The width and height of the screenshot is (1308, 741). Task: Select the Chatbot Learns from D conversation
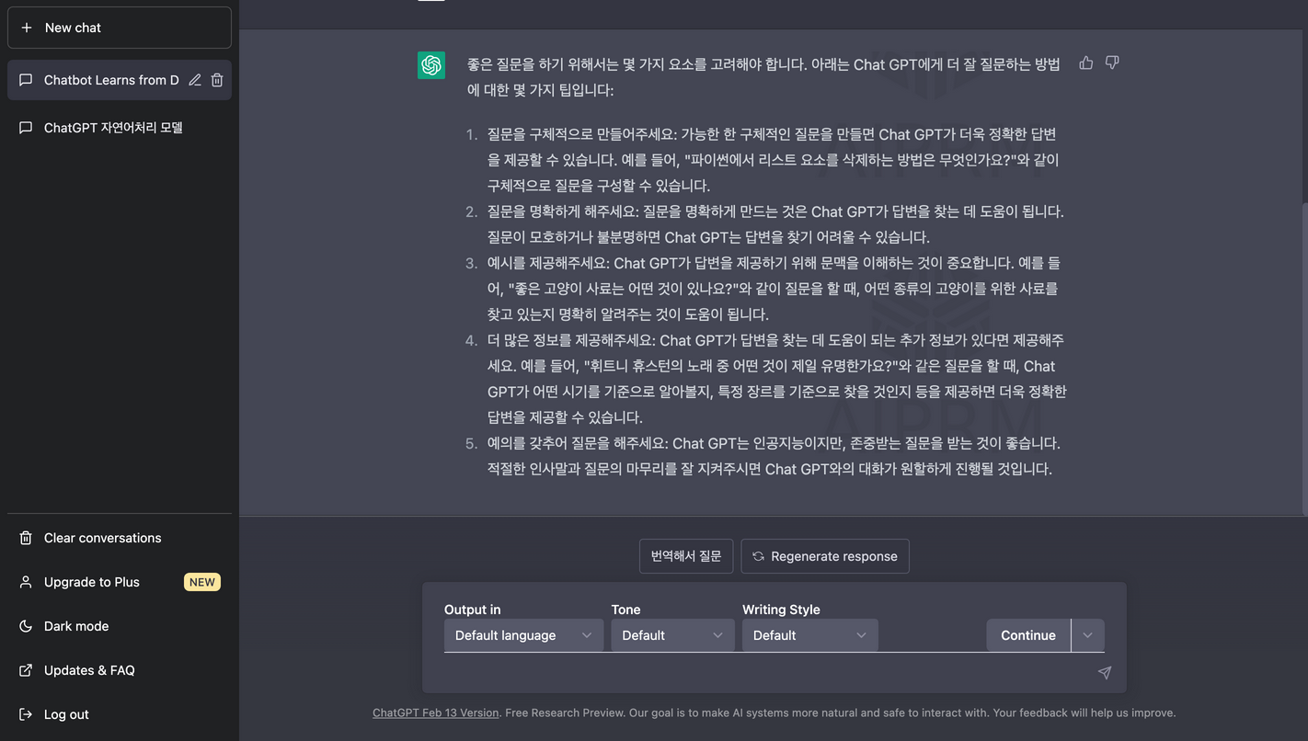pos(120,80)
